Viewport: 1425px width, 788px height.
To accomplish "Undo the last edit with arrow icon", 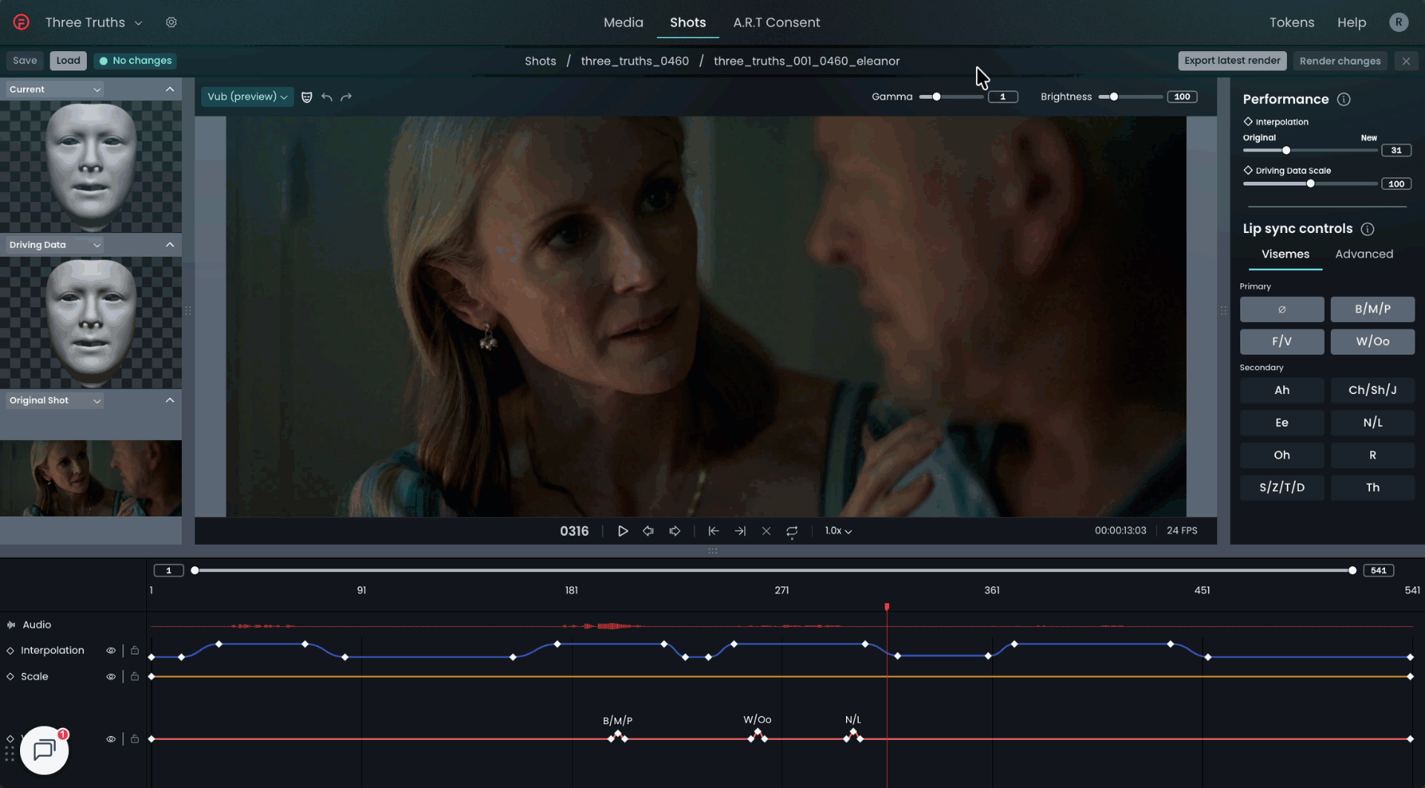I will tap(327, 97).
